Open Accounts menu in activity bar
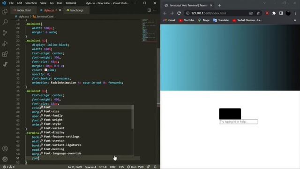The width and height of the screenshot is (300, 169). pyautogui.click(x=5, y=148)
